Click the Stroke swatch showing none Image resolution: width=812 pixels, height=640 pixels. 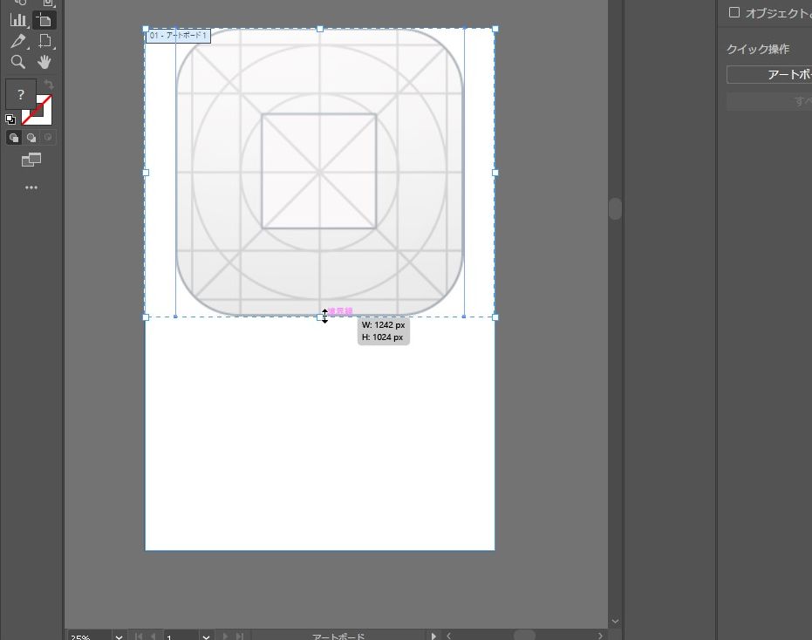(x=38, y=110)
